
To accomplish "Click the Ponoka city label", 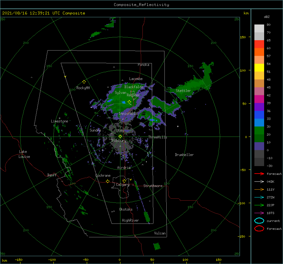I will [x=143, y=65].
